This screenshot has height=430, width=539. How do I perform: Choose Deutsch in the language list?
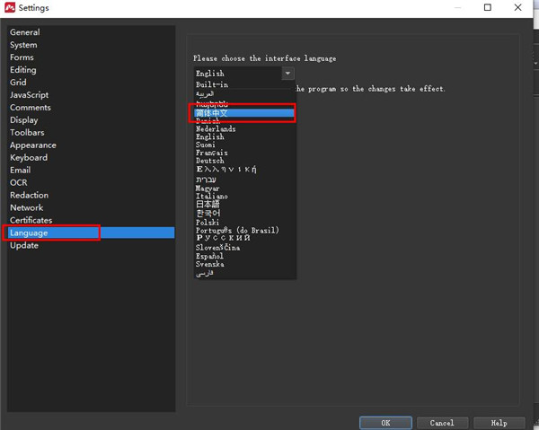pos(210,162)
